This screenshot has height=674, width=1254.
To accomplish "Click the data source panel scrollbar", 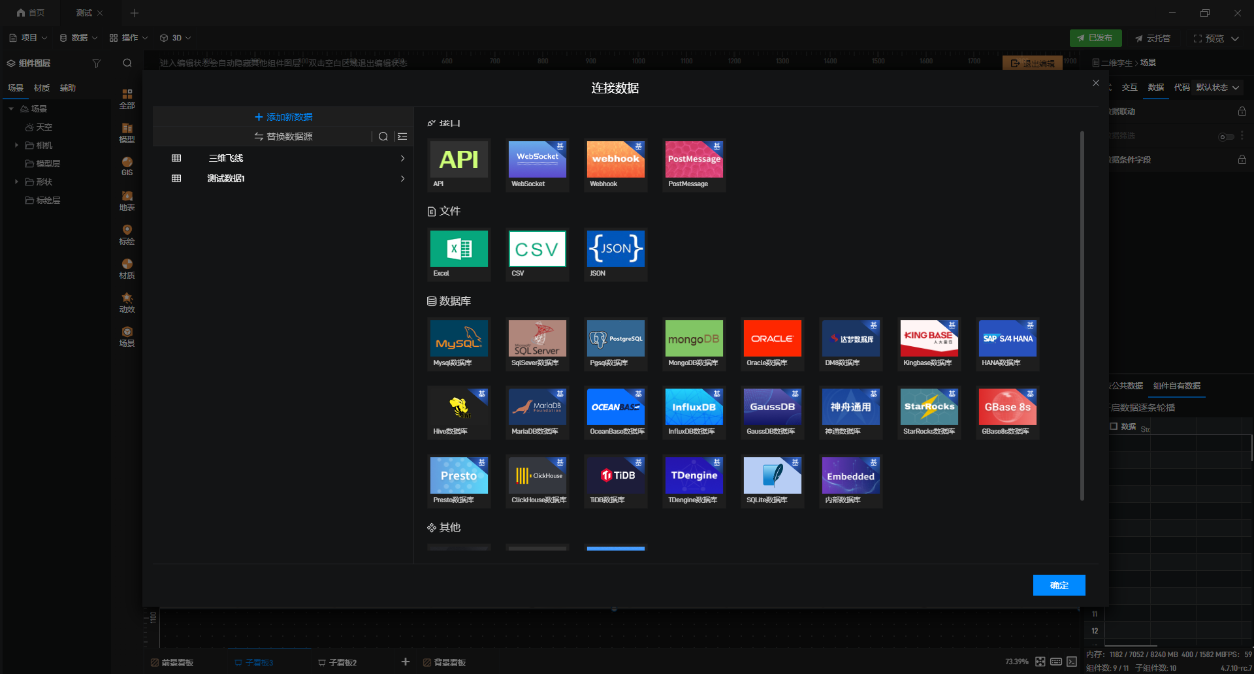I will click(x=1082, y=315).
